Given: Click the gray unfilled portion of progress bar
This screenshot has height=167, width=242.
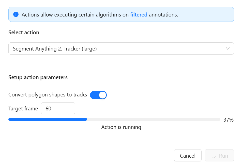Looking at the screenshot, I should click(x=154, y=119).
